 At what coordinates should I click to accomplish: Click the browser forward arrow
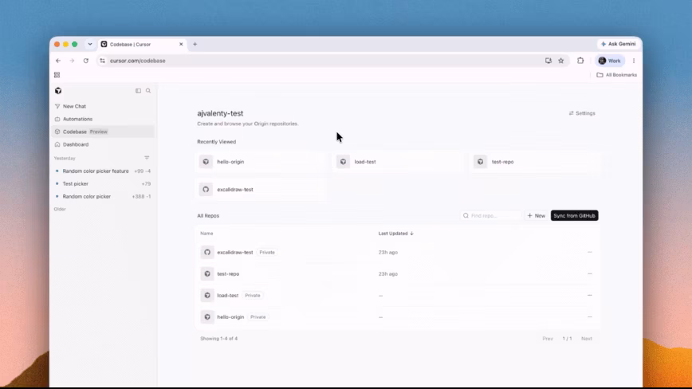[x=72, y=61]
